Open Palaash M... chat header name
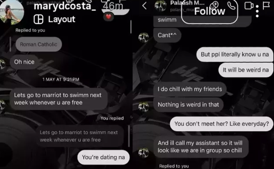The height and width of the screenshot is (169, 274). [187, 3]
